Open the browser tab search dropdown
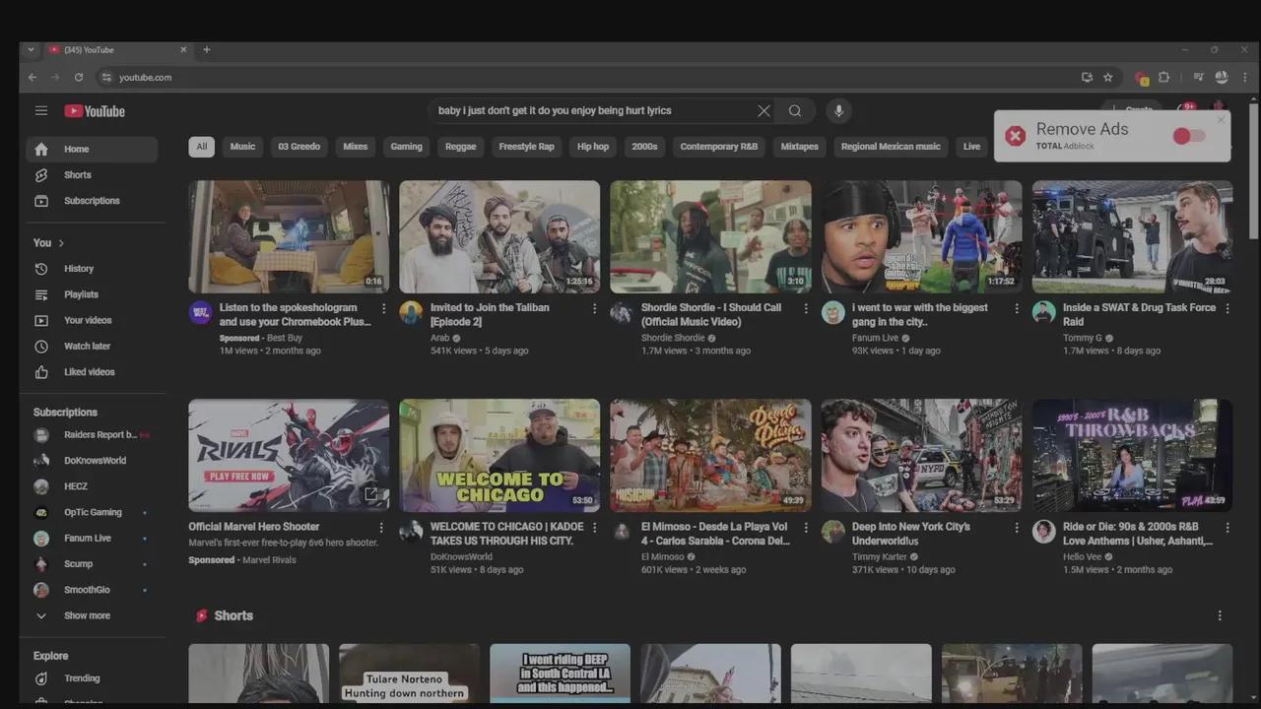The image size is (1261, 709). tap(31, 50)
